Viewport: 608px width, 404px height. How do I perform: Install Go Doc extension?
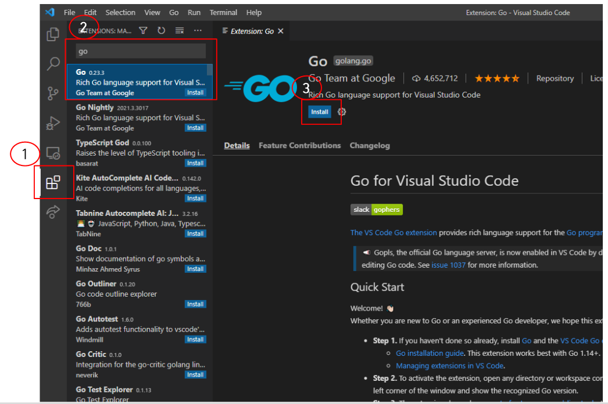tap(195, 269)
